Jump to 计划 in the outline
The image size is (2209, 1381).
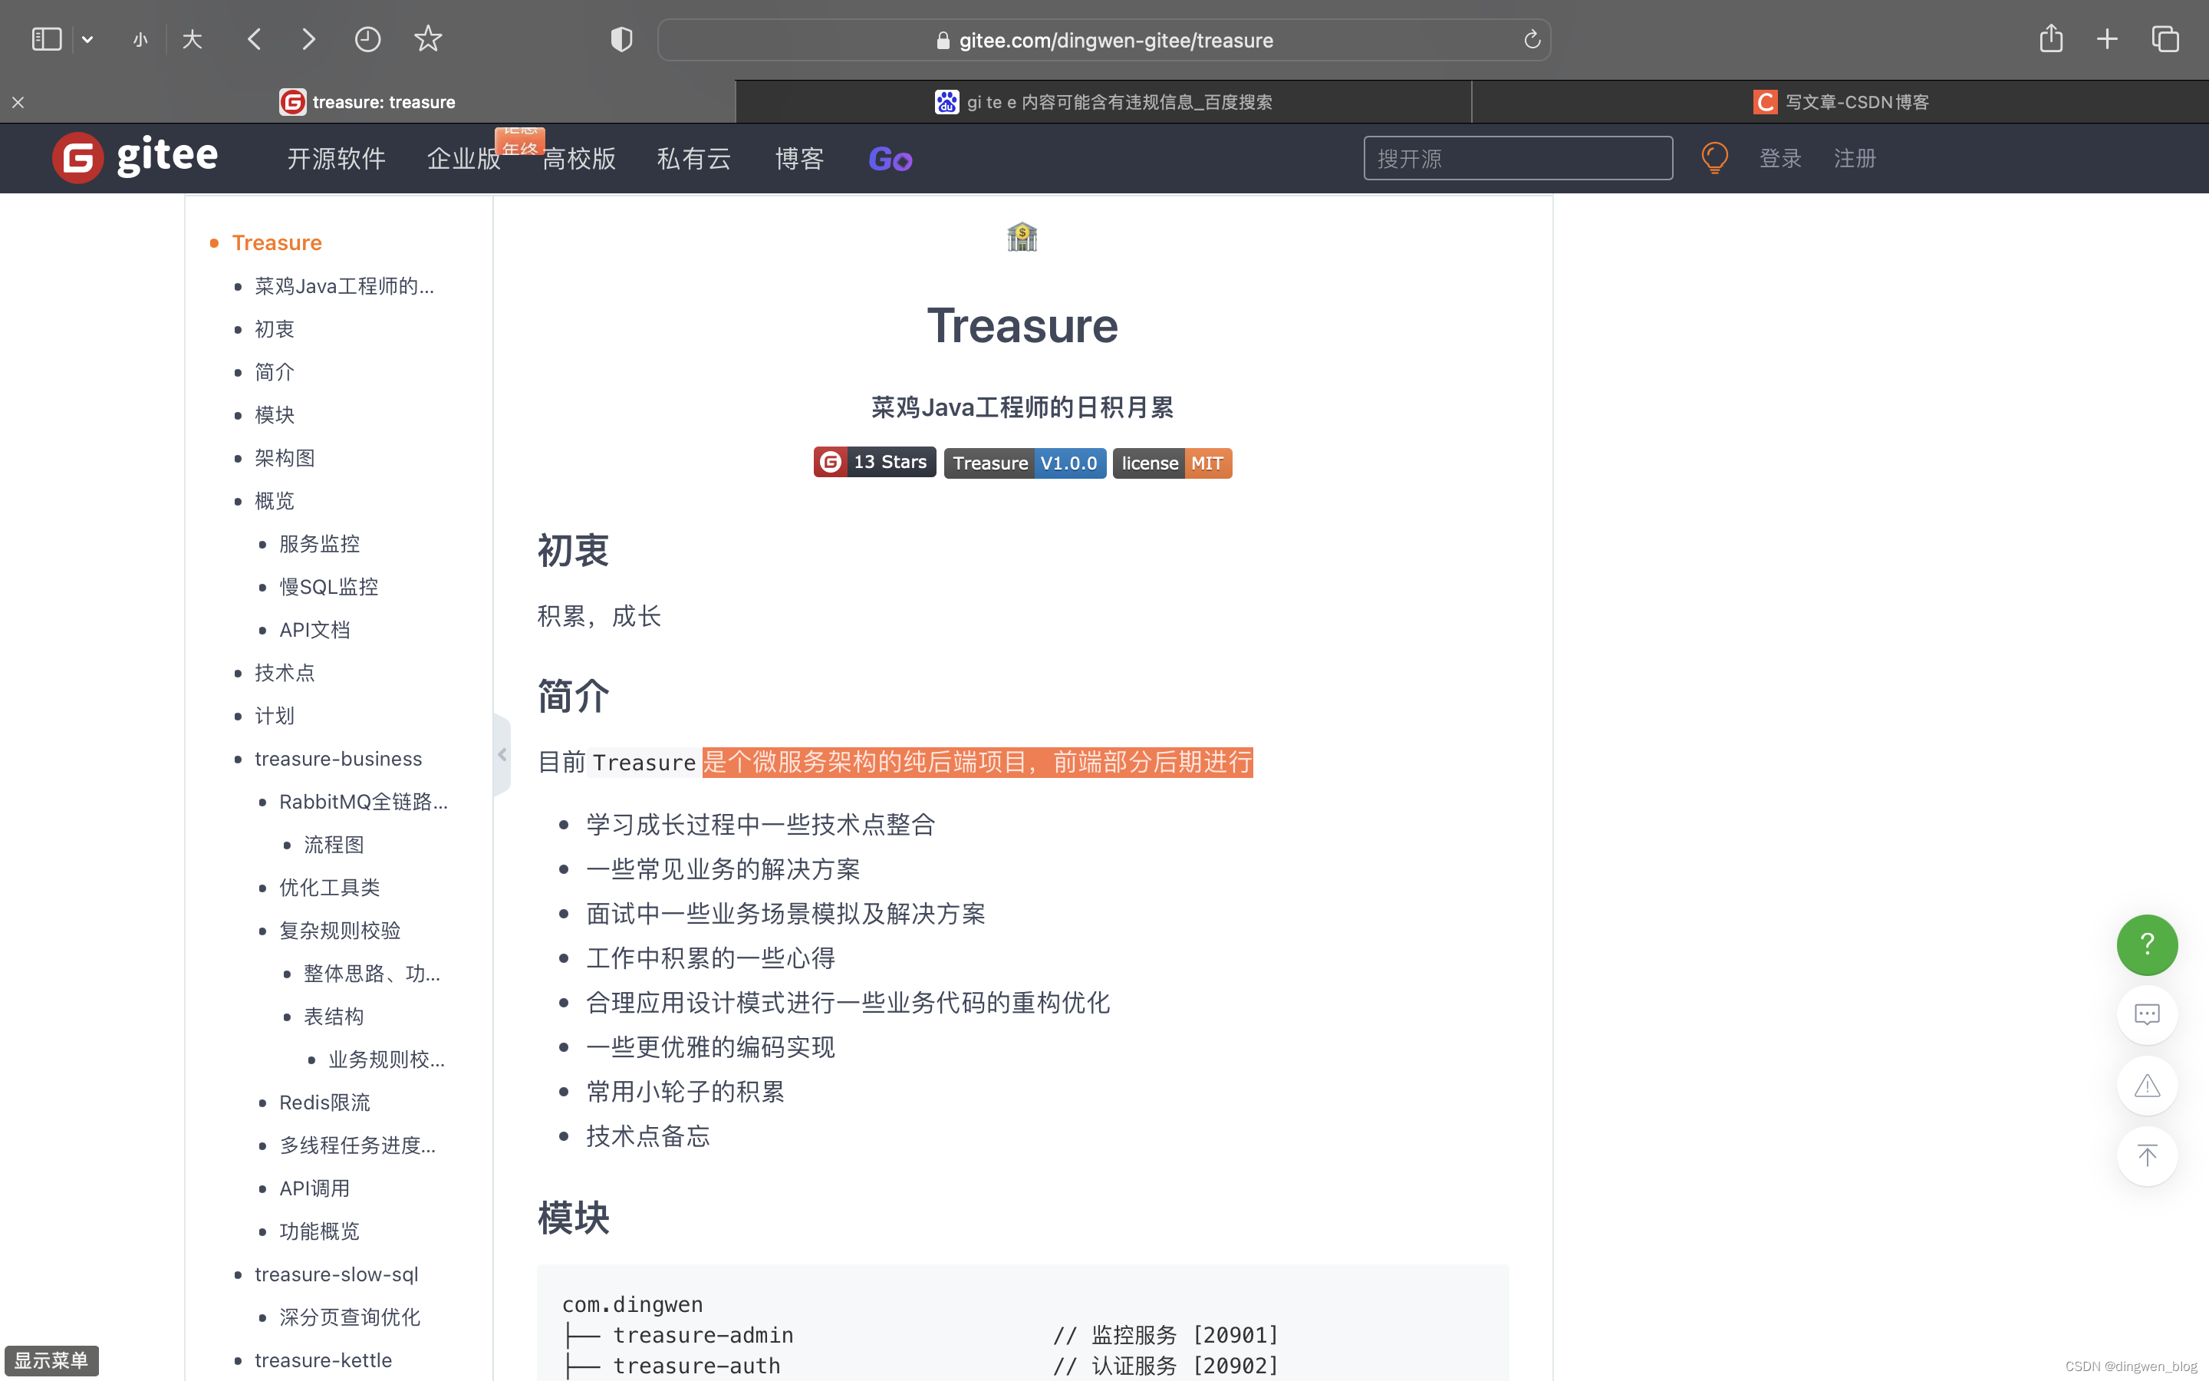click(x=274, y=715)
